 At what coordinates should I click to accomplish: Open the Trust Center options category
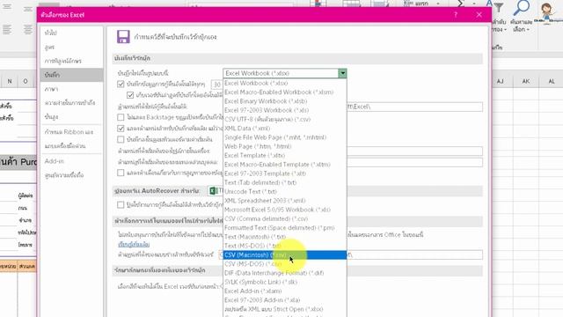click(x=72, y=175)
